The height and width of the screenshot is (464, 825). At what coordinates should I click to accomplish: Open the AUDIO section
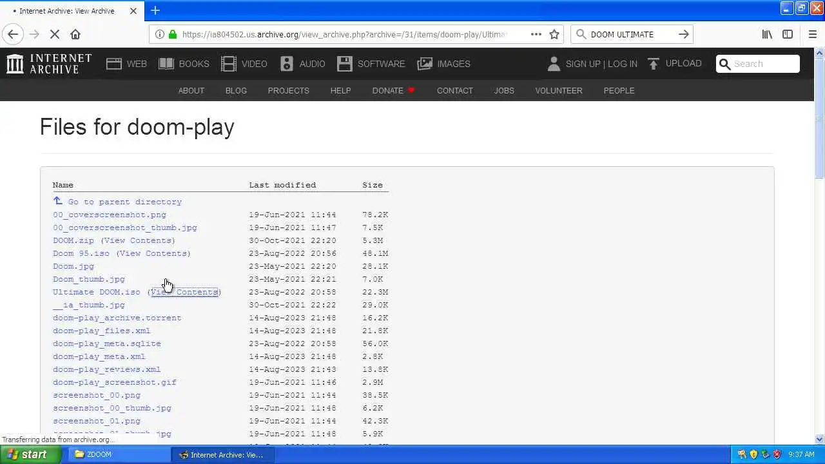point(302,63)
